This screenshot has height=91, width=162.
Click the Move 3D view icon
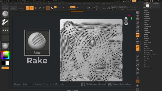137,61
